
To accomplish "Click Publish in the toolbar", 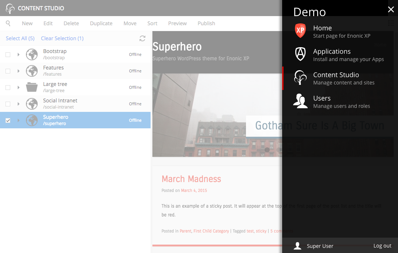I will click(206, 23).
